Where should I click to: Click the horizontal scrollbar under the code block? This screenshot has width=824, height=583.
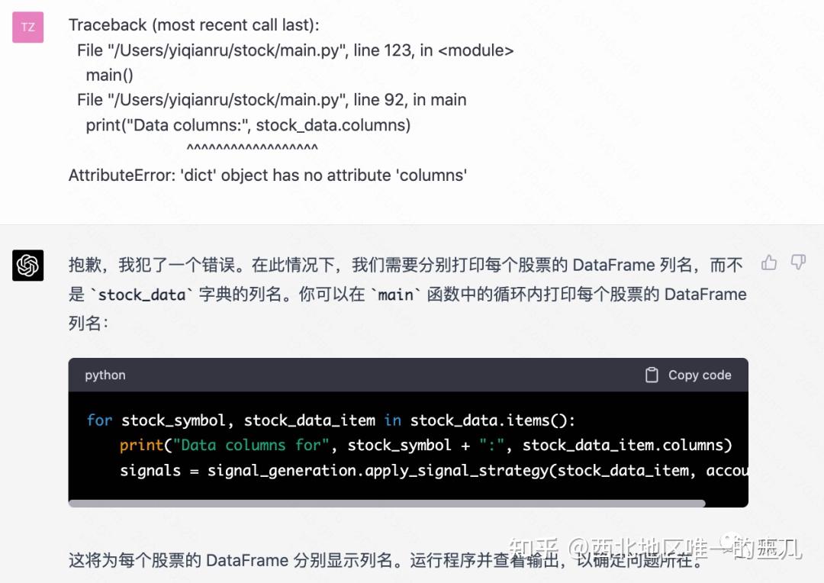[387, 504]
